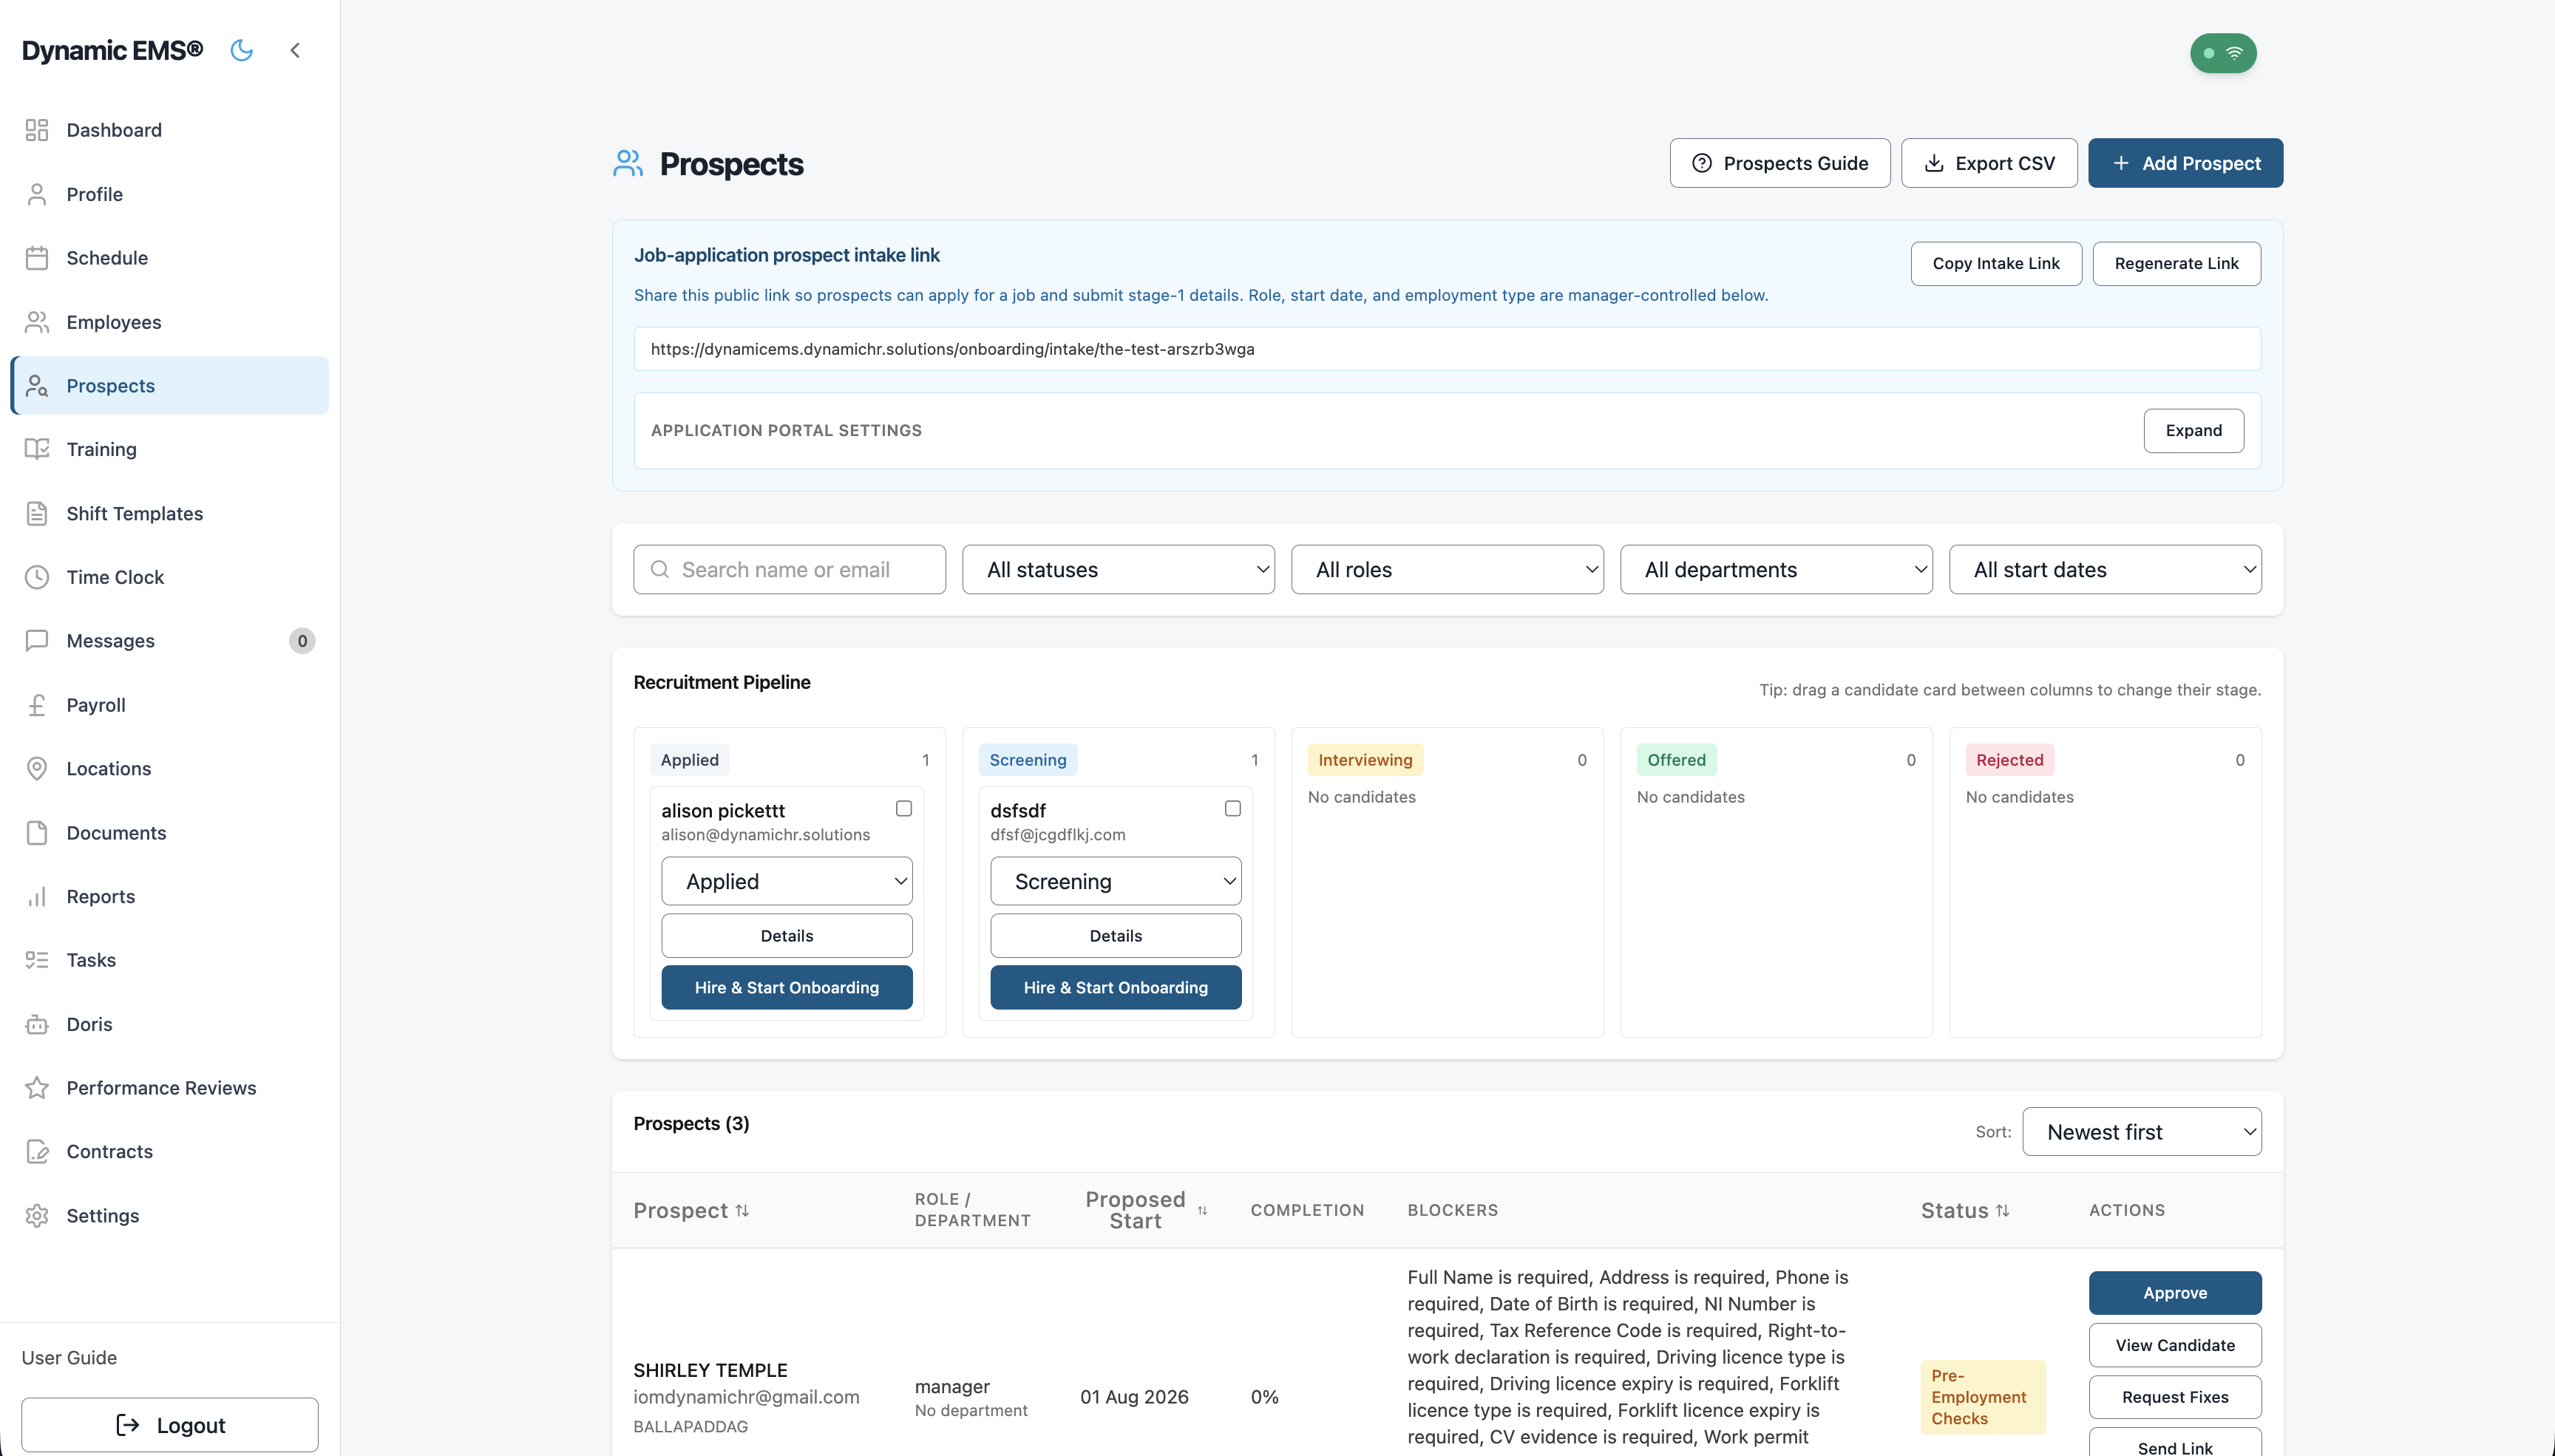Go to Employees in the sidebar
Image resolution: width=2555 pixels, height=1456 pixels.
click(x=170, y=322)
